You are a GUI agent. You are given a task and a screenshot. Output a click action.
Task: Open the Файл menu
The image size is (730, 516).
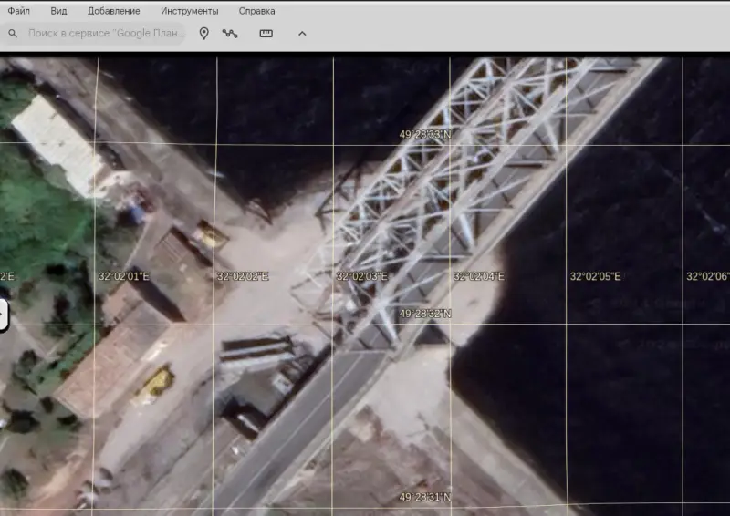click(18, 11)
